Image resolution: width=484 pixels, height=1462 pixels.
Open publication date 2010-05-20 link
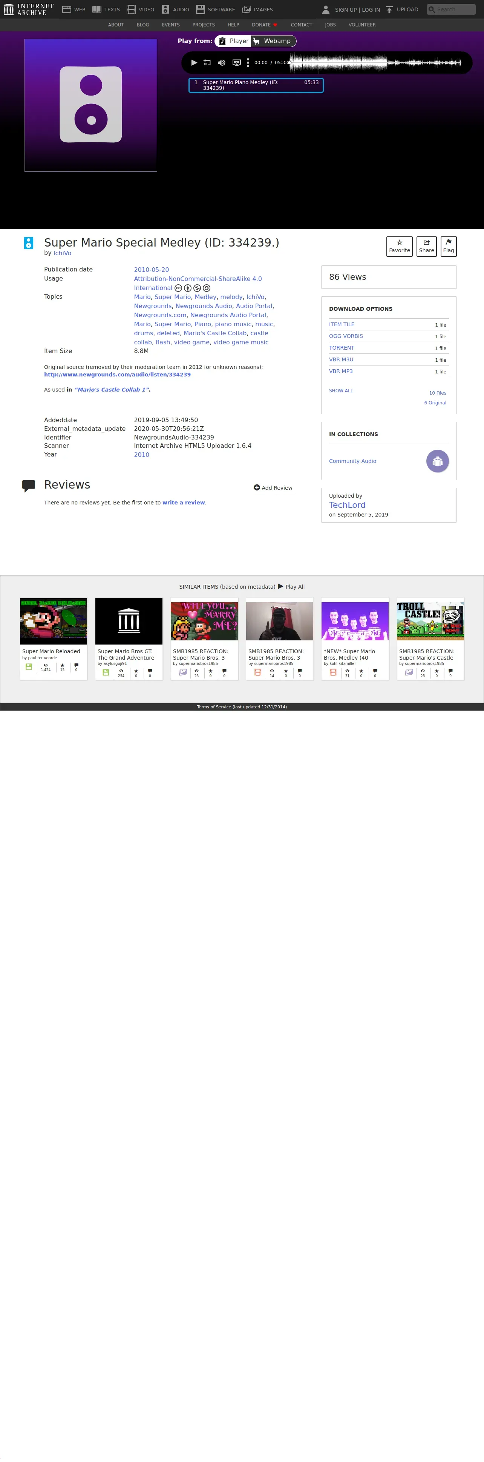pyautogui.click(x=151, y=270)
